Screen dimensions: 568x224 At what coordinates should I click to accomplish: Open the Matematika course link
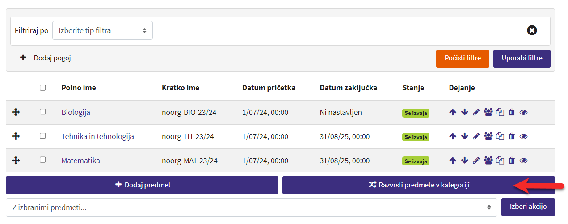(x=81, y=161)
